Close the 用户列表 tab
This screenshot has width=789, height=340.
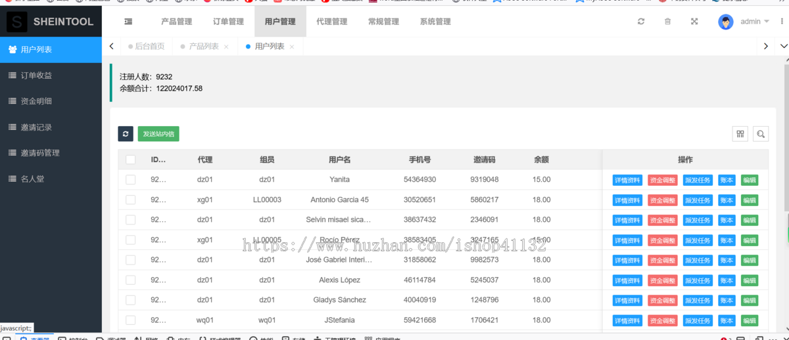292,47
